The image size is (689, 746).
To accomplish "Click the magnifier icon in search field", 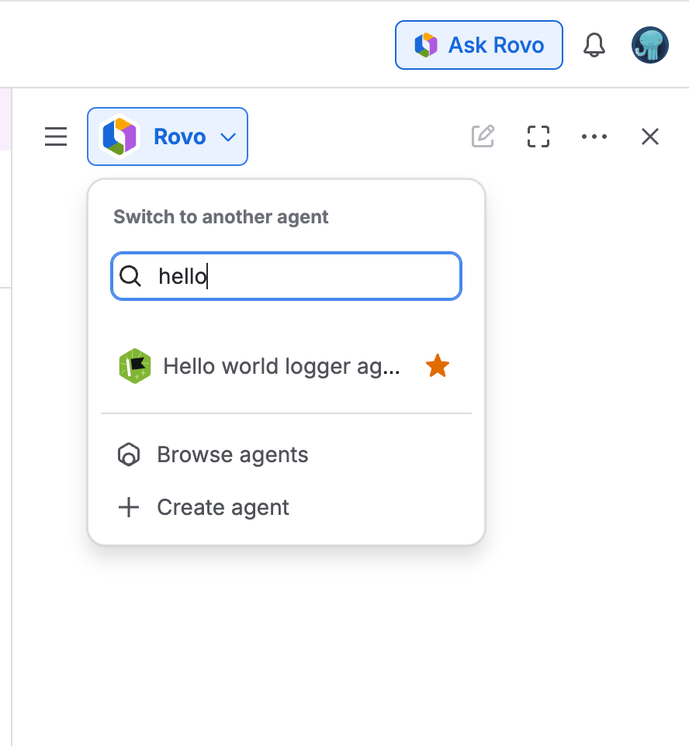I will pos(130,276).
